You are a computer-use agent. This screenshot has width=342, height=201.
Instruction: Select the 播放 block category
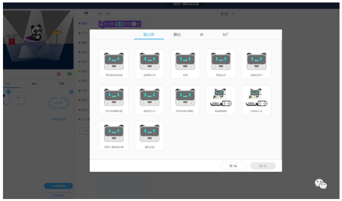pos(83,43)
